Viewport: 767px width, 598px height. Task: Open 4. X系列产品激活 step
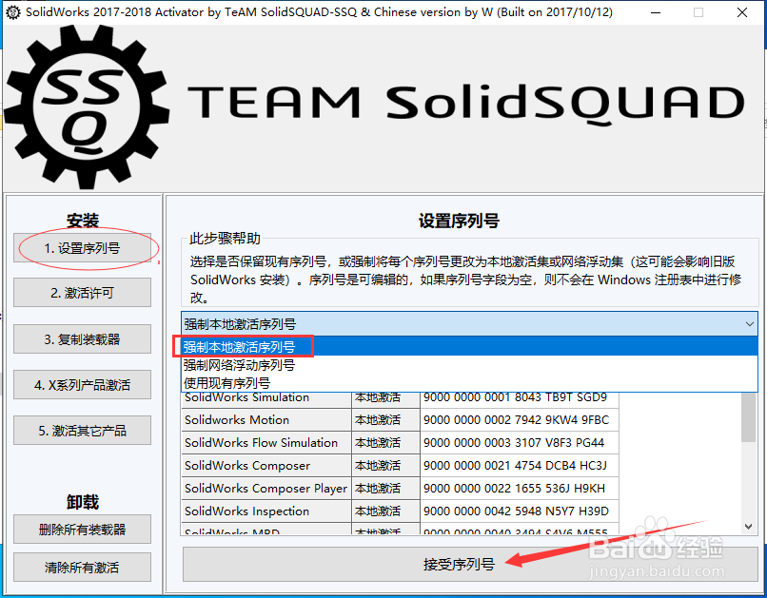point(82,385)
